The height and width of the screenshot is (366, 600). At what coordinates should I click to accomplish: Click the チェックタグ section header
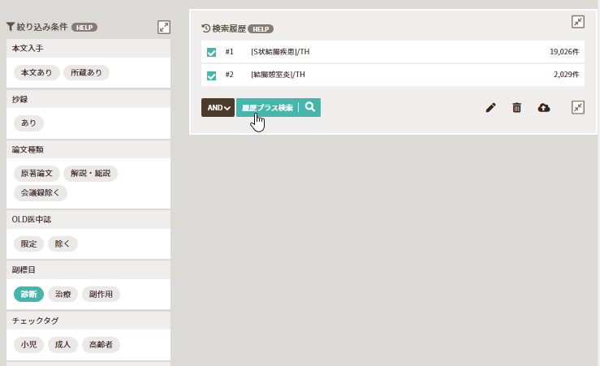[x=88, y=321]
